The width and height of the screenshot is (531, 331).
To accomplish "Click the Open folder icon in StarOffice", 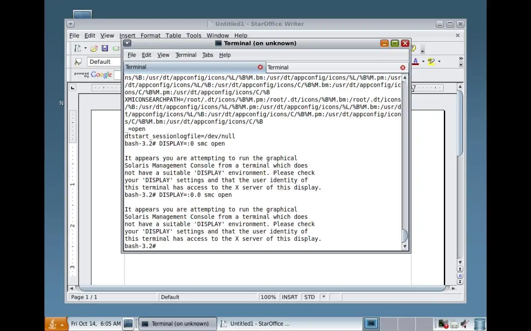I will (94, 48).
